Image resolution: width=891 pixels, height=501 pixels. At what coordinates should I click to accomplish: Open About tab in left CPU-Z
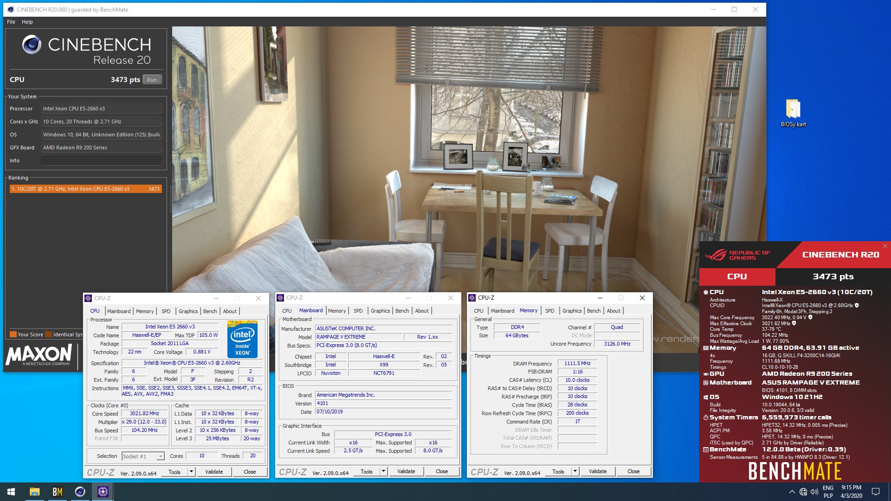(x=230, y=311)
